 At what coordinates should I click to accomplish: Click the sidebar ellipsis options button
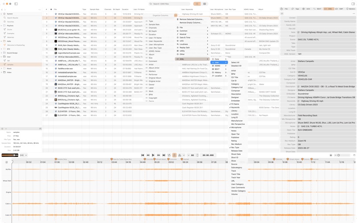point(40,10)
